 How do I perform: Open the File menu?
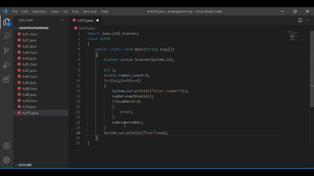[x=15, y=11]
